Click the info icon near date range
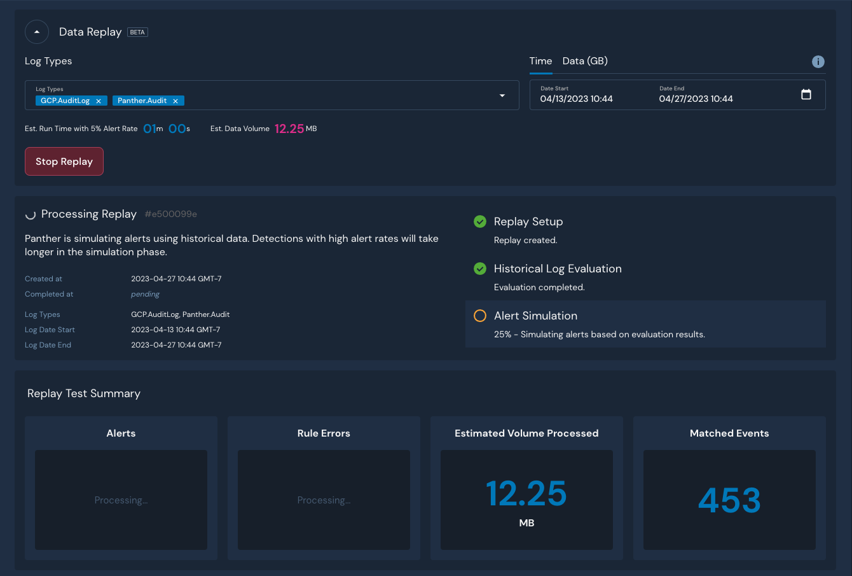Screen dimensions: 852x576 pyautogui.click(x=818, y=62)
